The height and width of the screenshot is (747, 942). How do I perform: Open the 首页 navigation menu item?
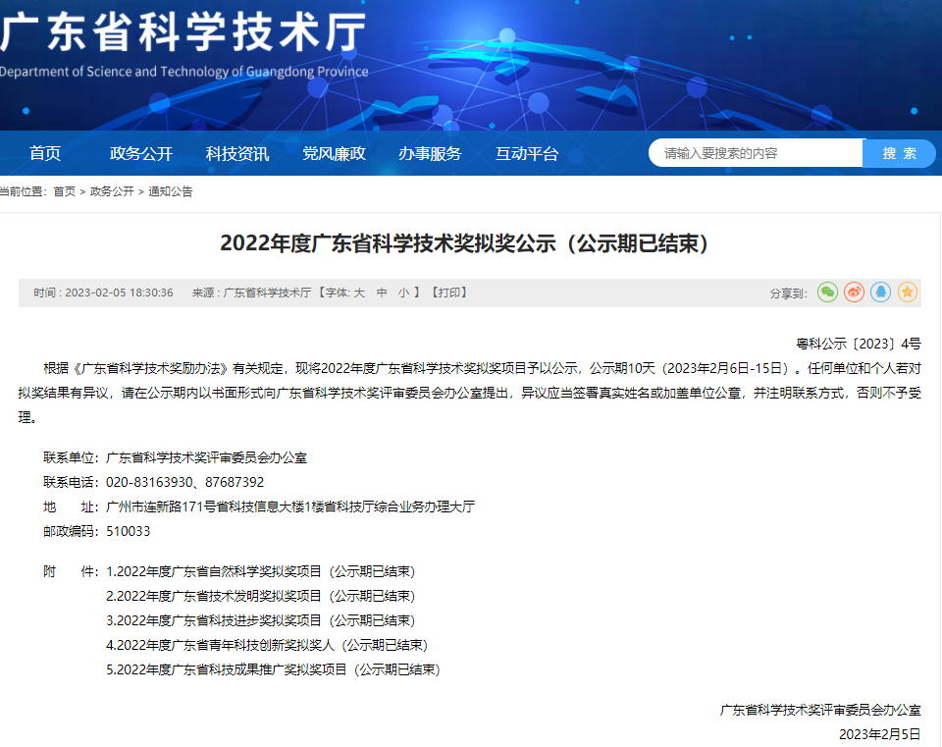tap(45, 153)
